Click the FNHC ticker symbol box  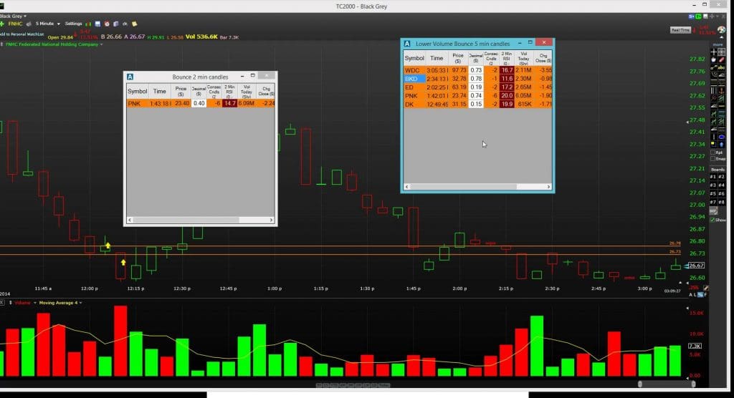[x=15, y=24]
